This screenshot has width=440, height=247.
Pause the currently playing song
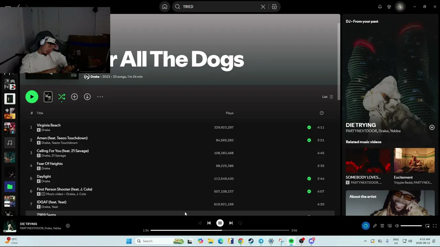click(220, 223)
